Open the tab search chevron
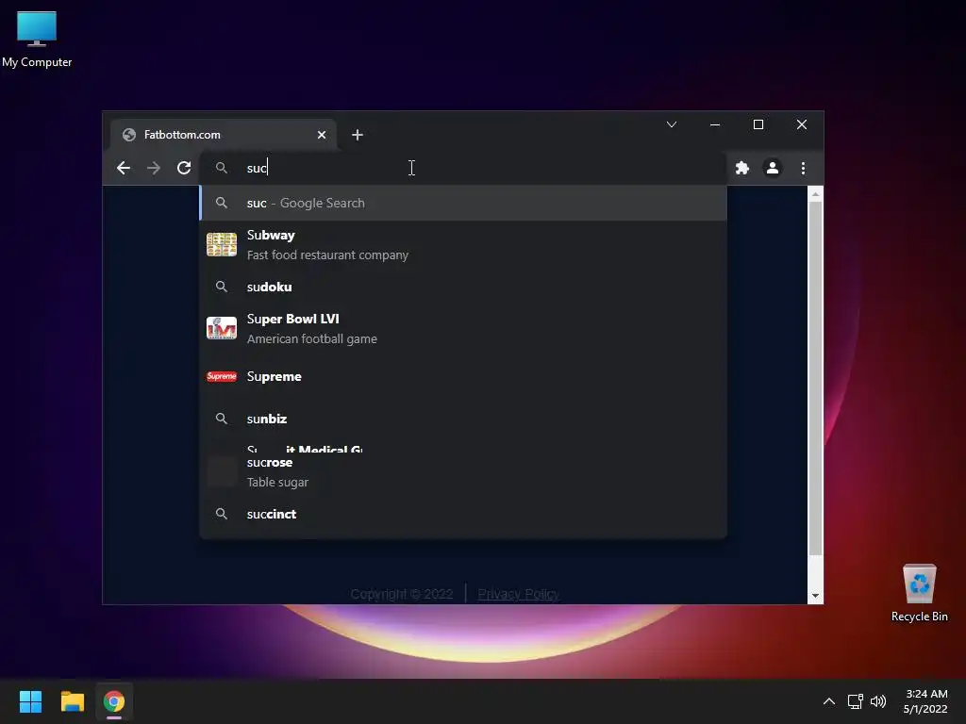Screen dimensions: 966x724 tap(672, 124)
